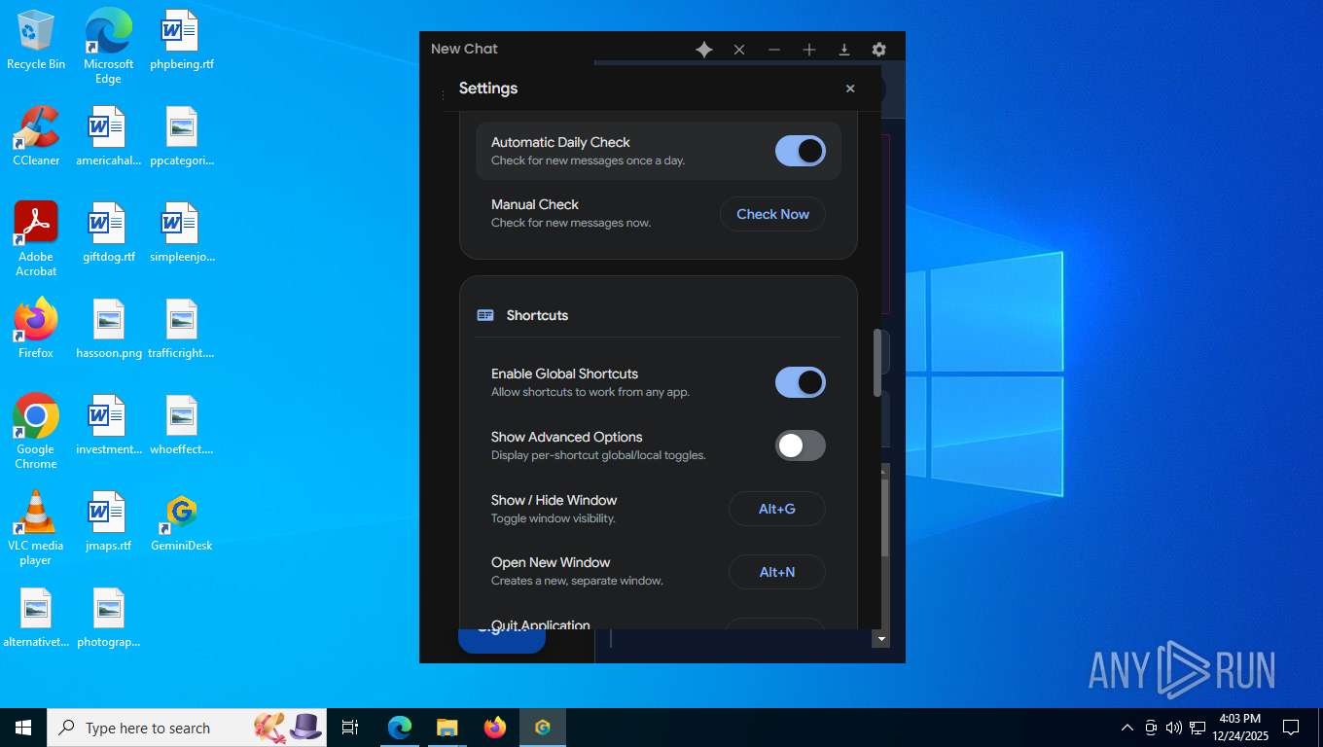Open settings via the gear icon
Viewport: 1323px width, 747px height.
point(879,50)
